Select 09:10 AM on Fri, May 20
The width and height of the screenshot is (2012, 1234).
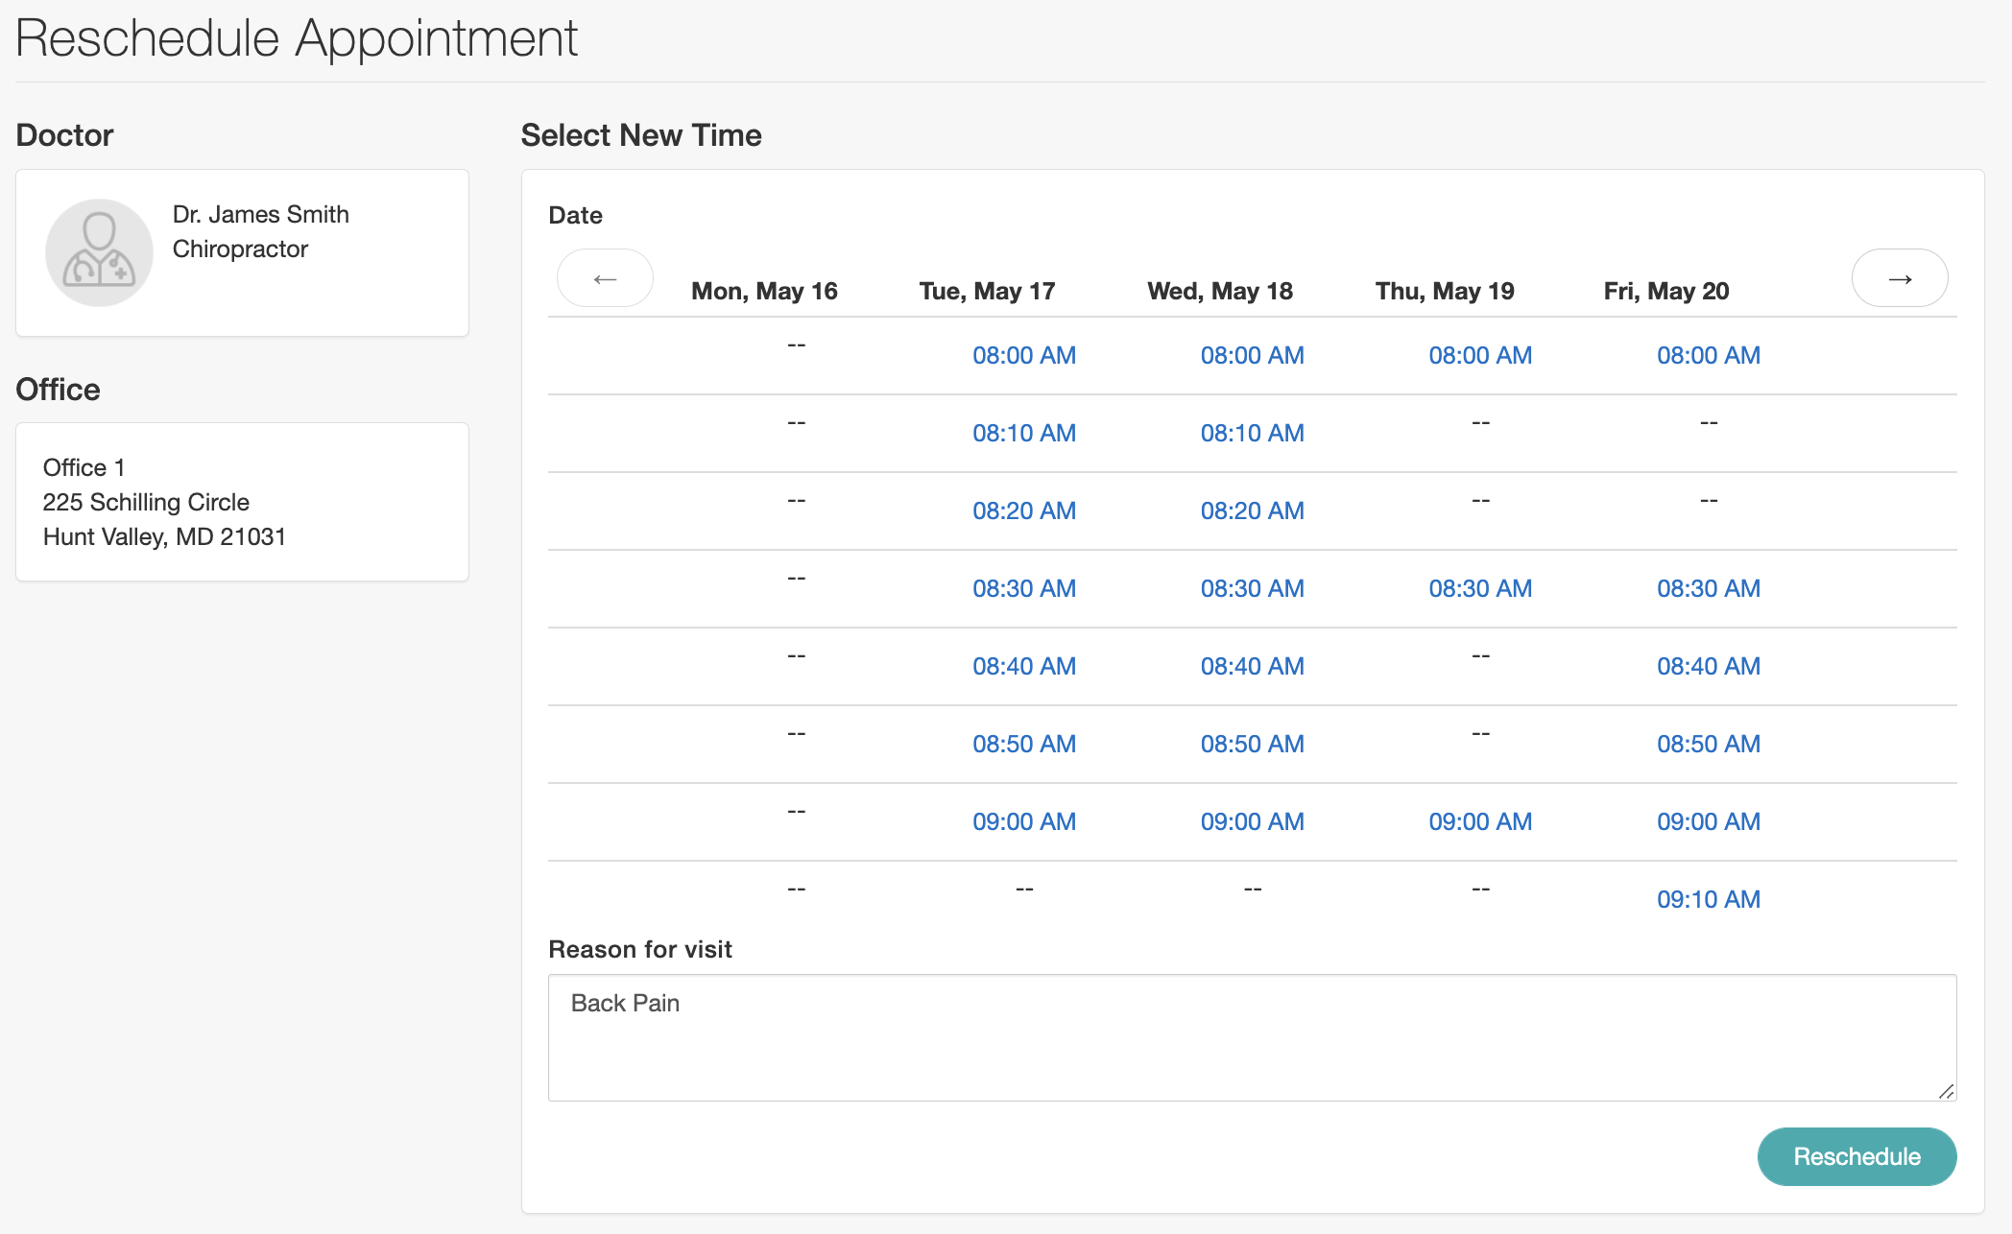coord(1709,899)
